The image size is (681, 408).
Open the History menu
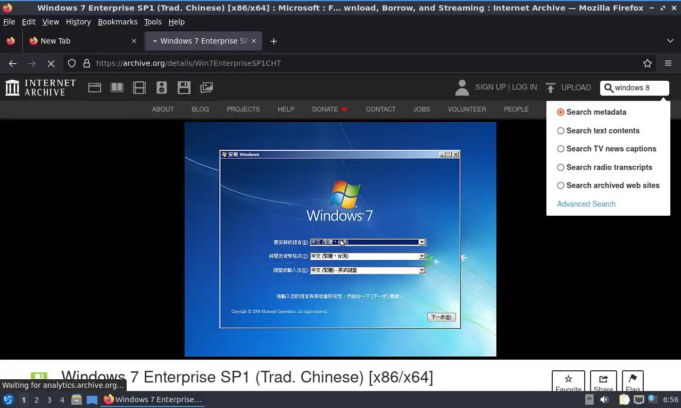(78, 22)
